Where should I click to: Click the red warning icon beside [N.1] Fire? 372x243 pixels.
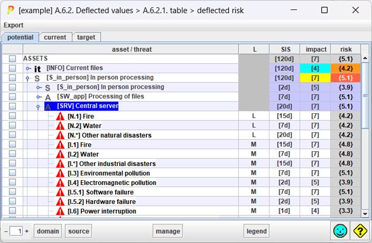pos(60,116)
